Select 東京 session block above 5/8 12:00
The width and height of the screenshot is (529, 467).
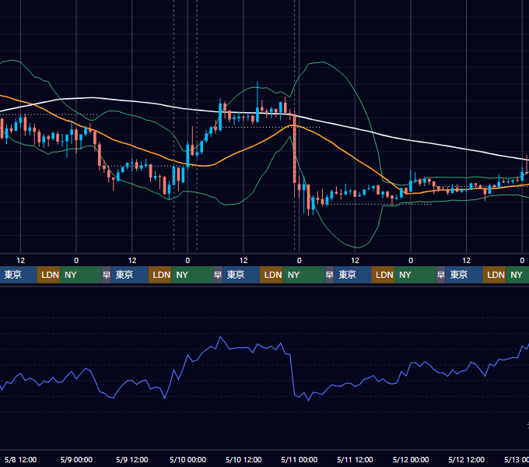pyautogui.click(x=18, y=275)
